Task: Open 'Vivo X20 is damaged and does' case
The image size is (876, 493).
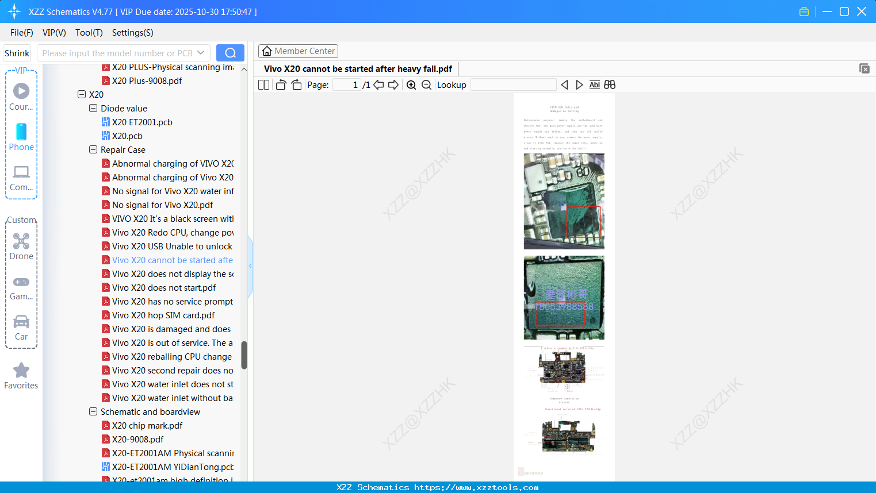Action: pos(171,329)
